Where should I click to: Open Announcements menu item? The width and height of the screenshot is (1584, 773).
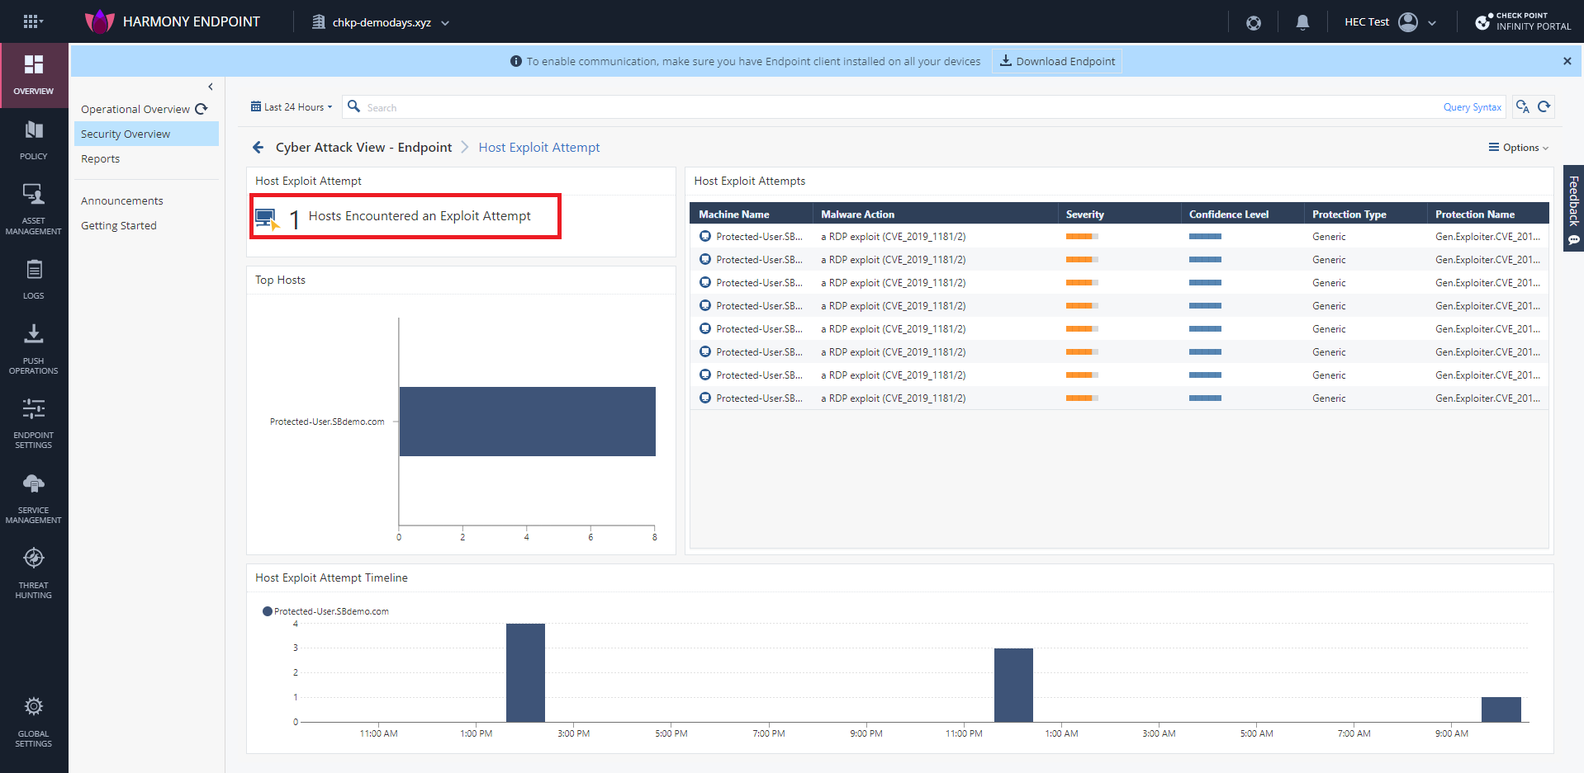tap(122, 200)
